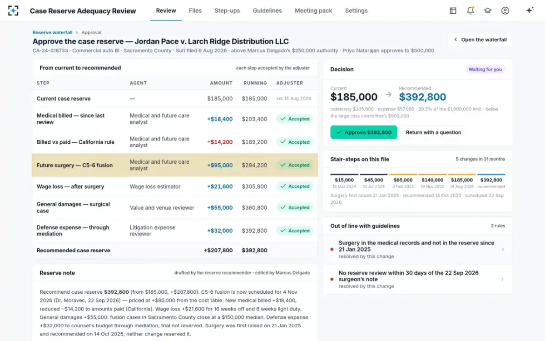This screenshot has height=341, width=545.
Task: Toggle Accepted on Billed vs paid step
Action: click(295, 142)
